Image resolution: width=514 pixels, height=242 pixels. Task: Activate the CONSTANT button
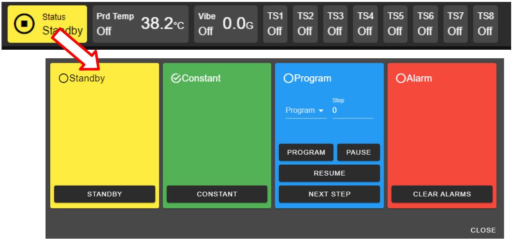tap(217, 194)
